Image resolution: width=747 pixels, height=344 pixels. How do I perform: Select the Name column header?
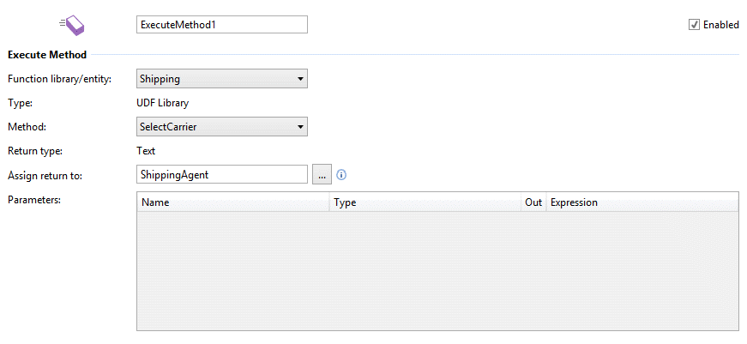coord(232,203)
